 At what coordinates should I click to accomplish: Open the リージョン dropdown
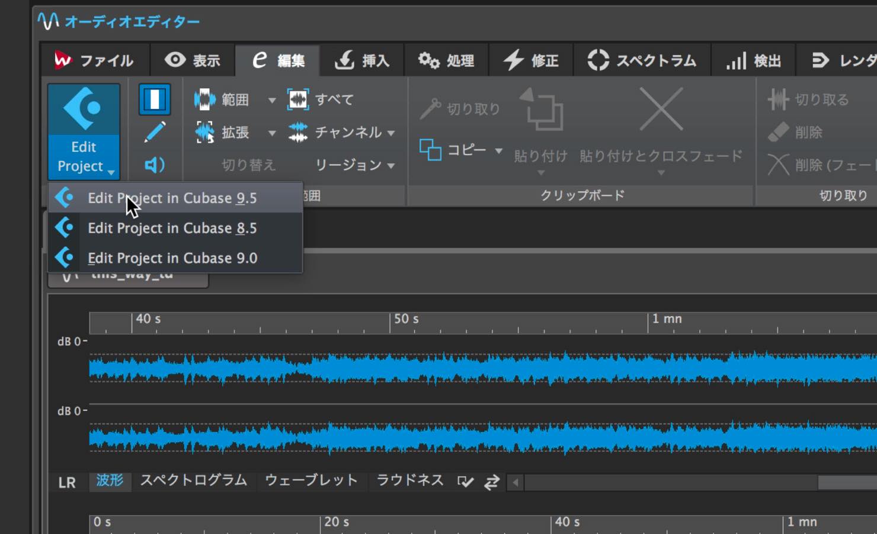point(354,165)
